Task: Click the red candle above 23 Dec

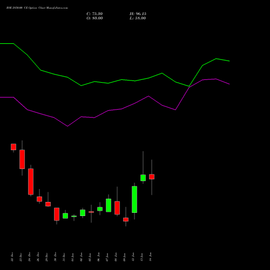Action: click(22, 159)
